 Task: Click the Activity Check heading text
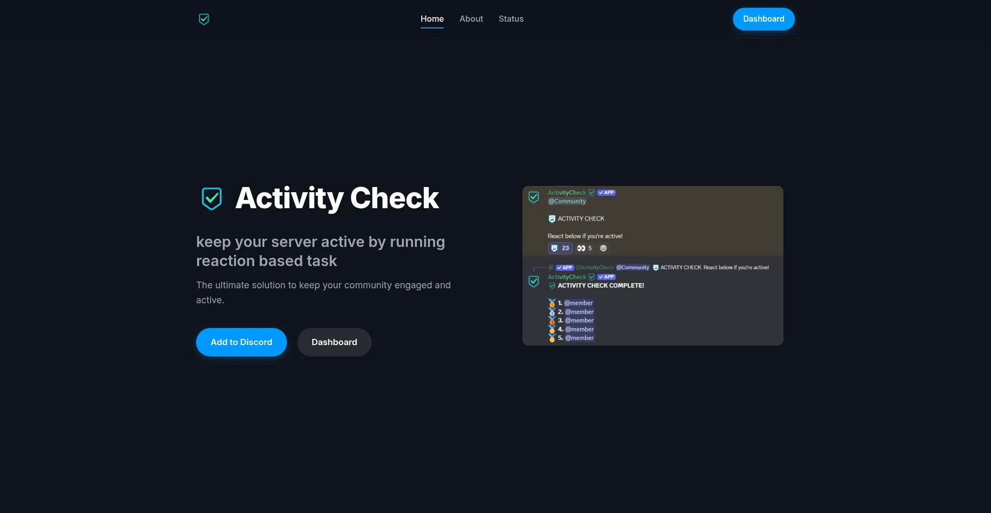[x=337, y=198]
